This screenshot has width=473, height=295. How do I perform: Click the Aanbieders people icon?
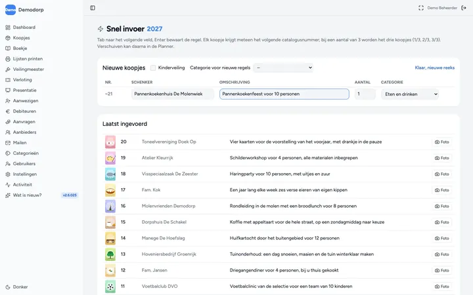(8, 132)
